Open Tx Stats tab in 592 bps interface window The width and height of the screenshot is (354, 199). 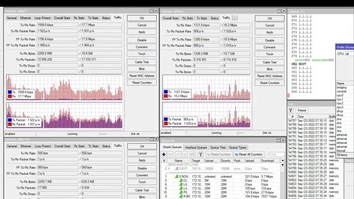93,146
